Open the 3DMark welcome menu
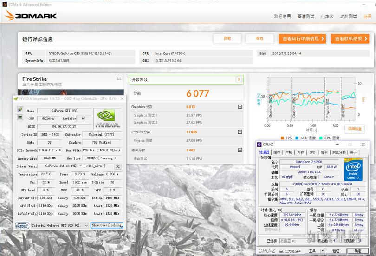The height and width of the screenshot is (256, 376). pos(282,16)
